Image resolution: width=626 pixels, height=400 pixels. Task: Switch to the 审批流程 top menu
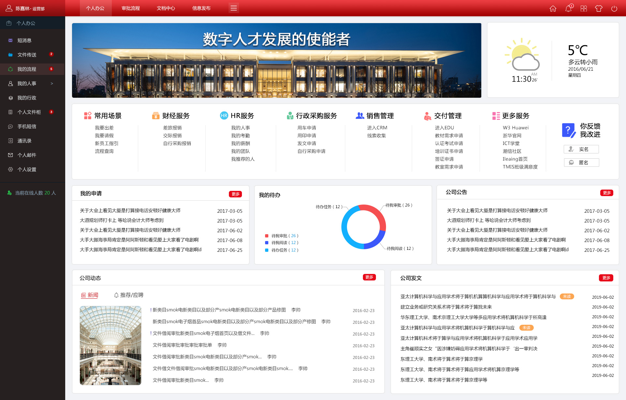coord(130,8)
